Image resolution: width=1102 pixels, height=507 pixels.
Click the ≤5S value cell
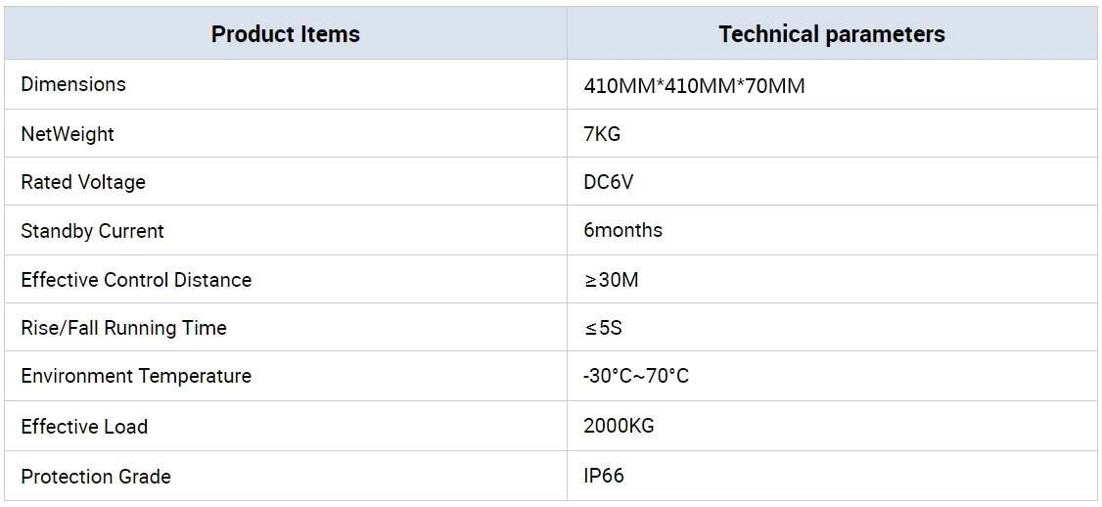pyautogui.click(x=603, y=328)
